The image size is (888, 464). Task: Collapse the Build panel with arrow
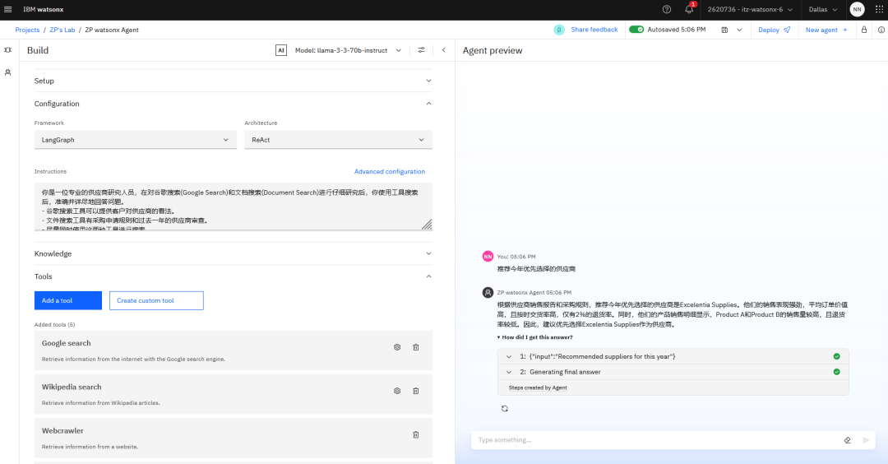tap(443, 50)
